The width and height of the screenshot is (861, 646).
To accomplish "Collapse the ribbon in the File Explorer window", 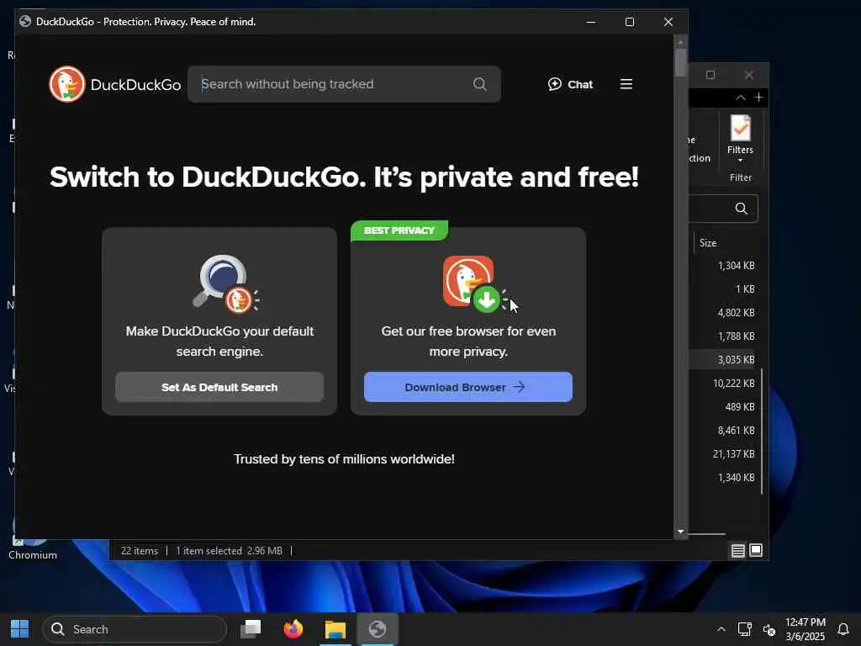I will (740, 98).
